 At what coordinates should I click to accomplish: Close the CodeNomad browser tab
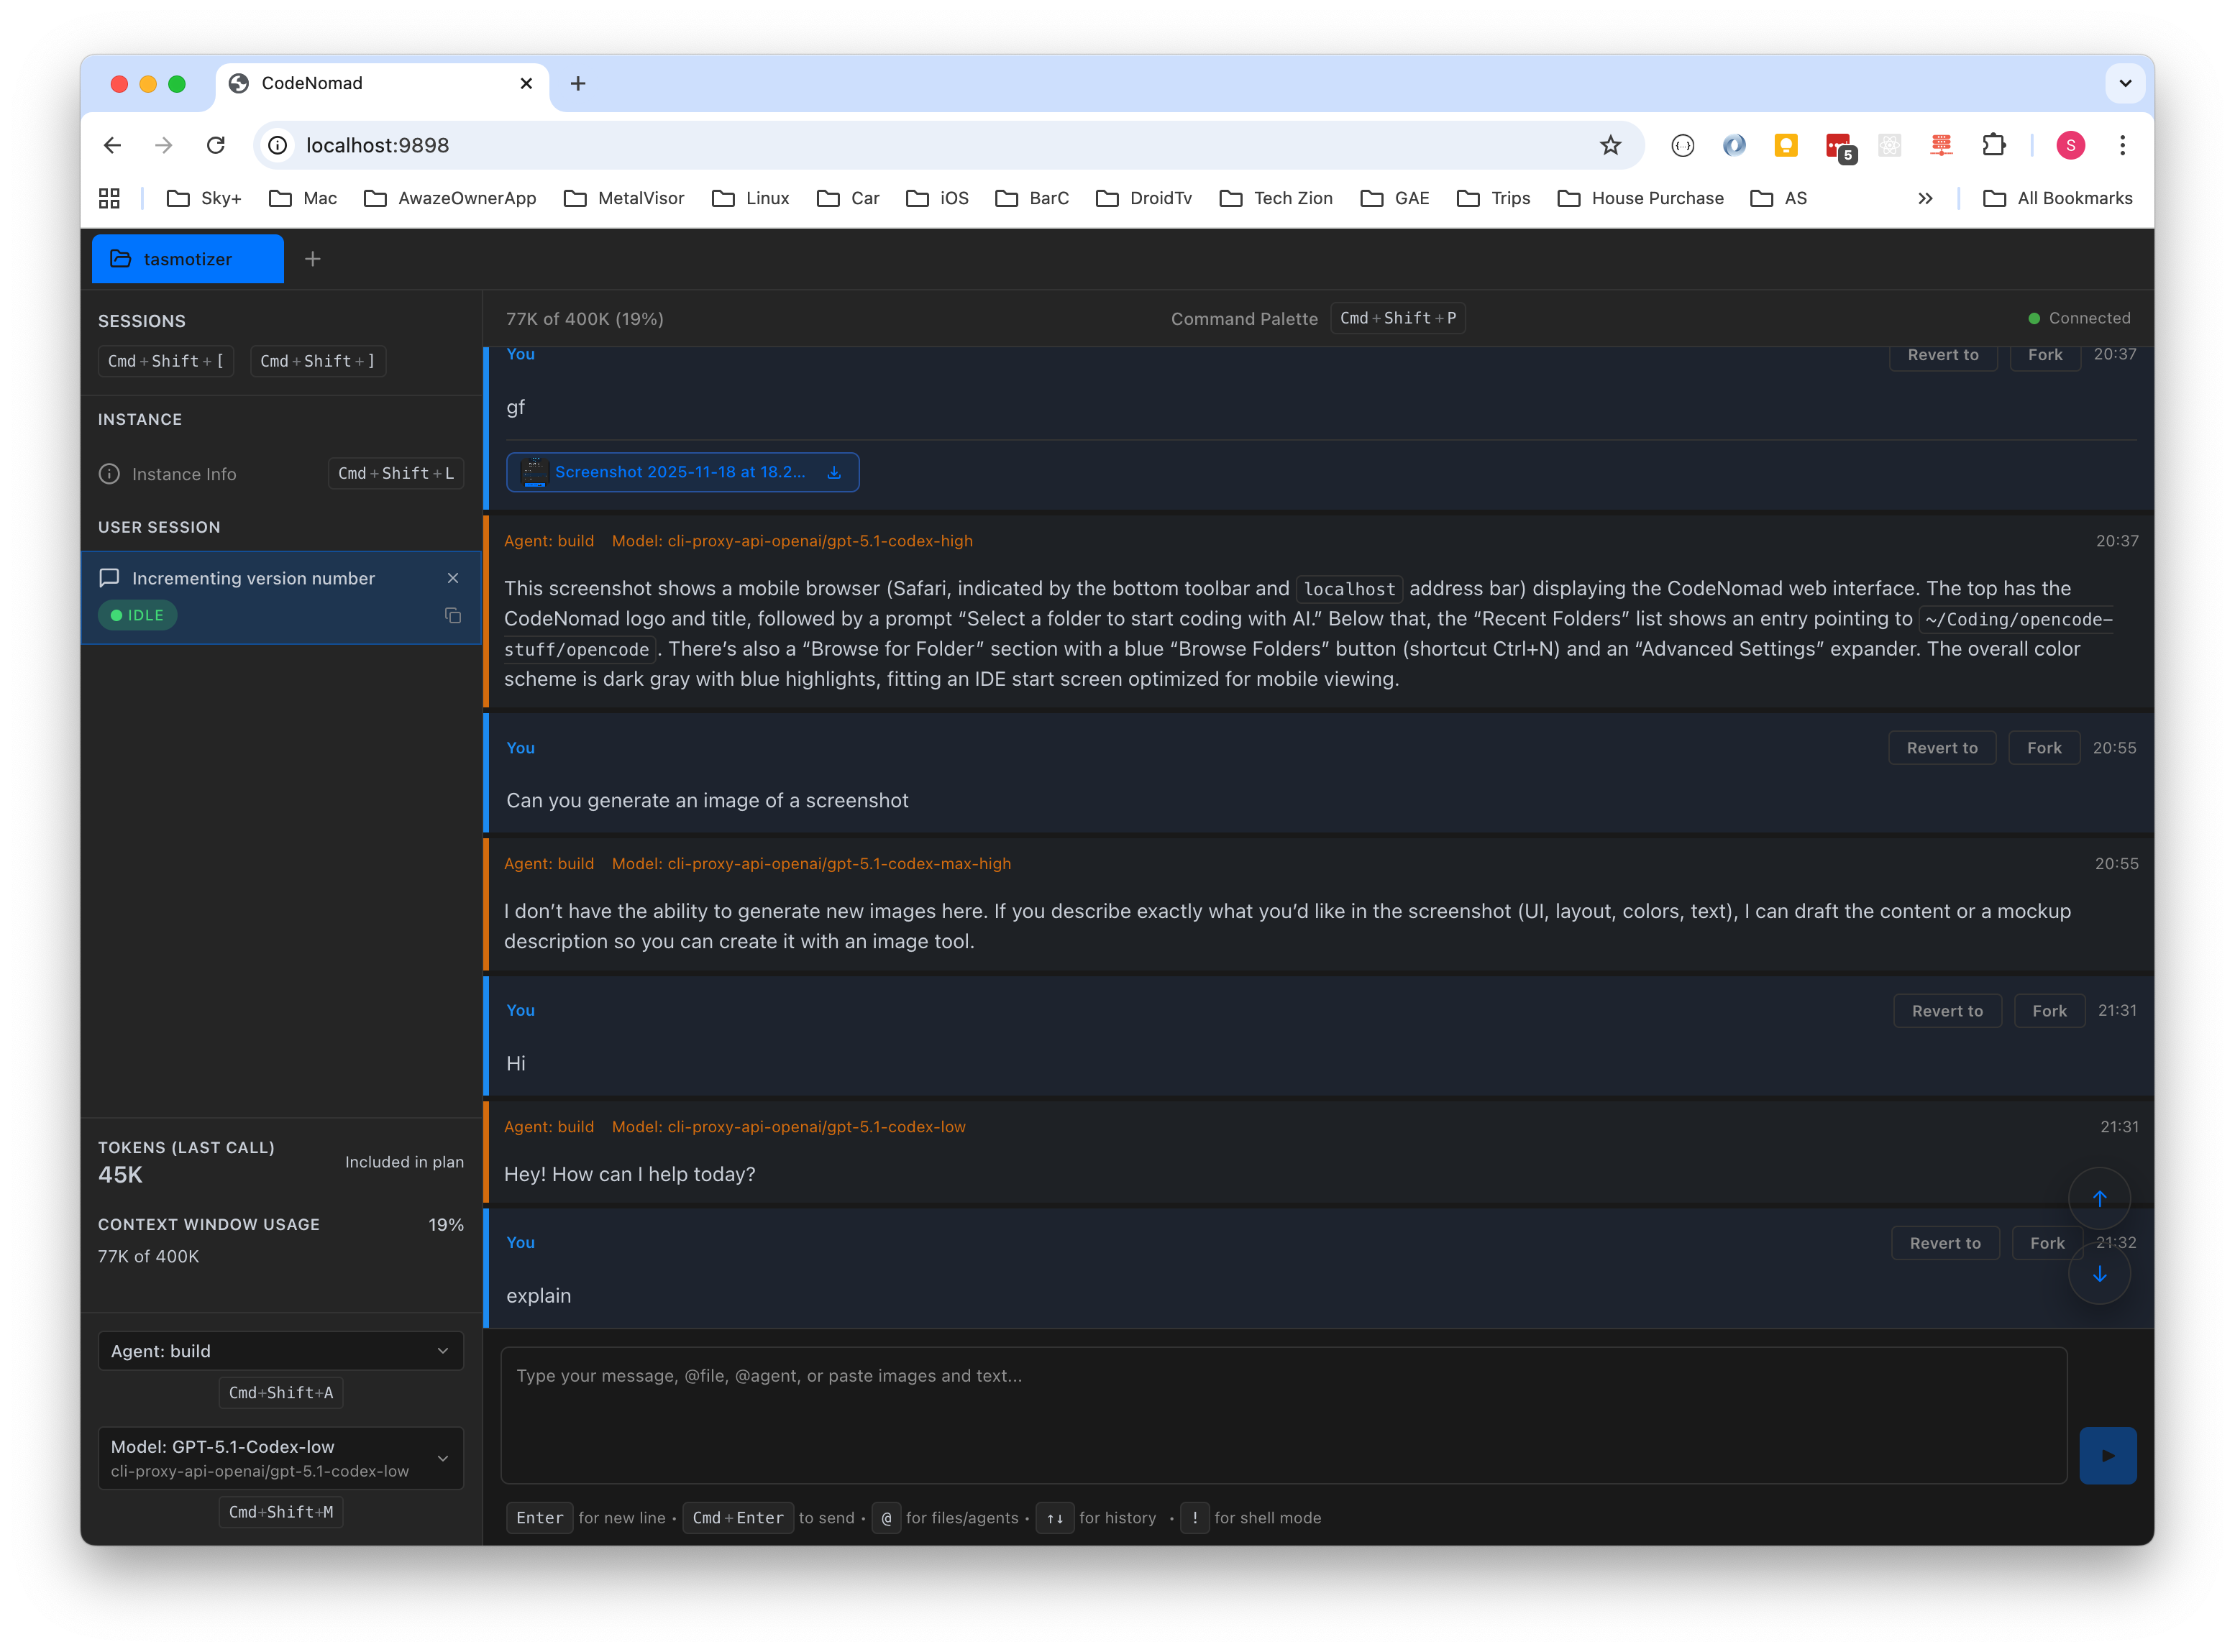[x=526, y=83]
